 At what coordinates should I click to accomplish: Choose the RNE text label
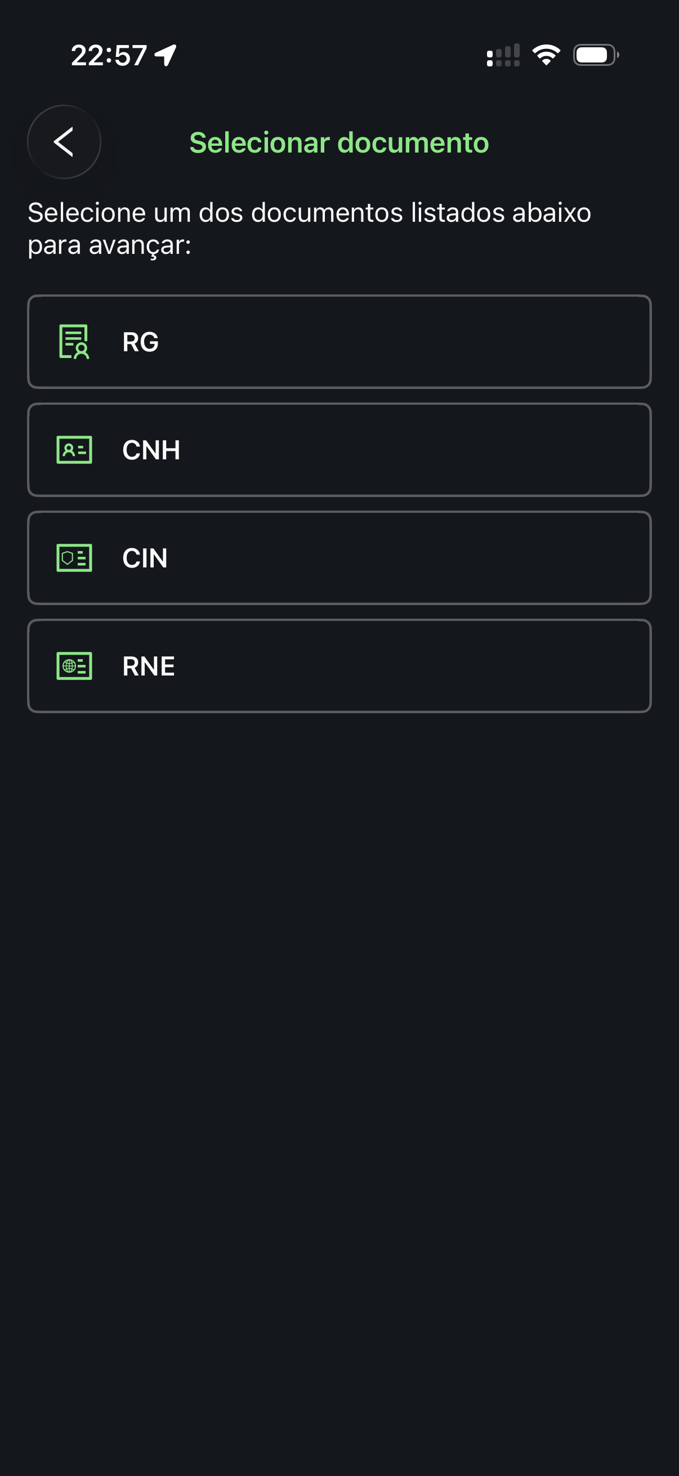(149, 667)
